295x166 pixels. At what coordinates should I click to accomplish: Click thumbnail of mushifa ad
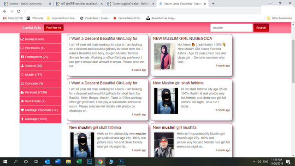(x=164, y=144)
